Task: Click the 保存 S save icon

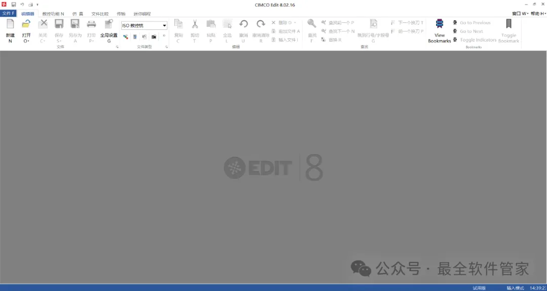Action: pyautogui.click(x=59, y=24)
